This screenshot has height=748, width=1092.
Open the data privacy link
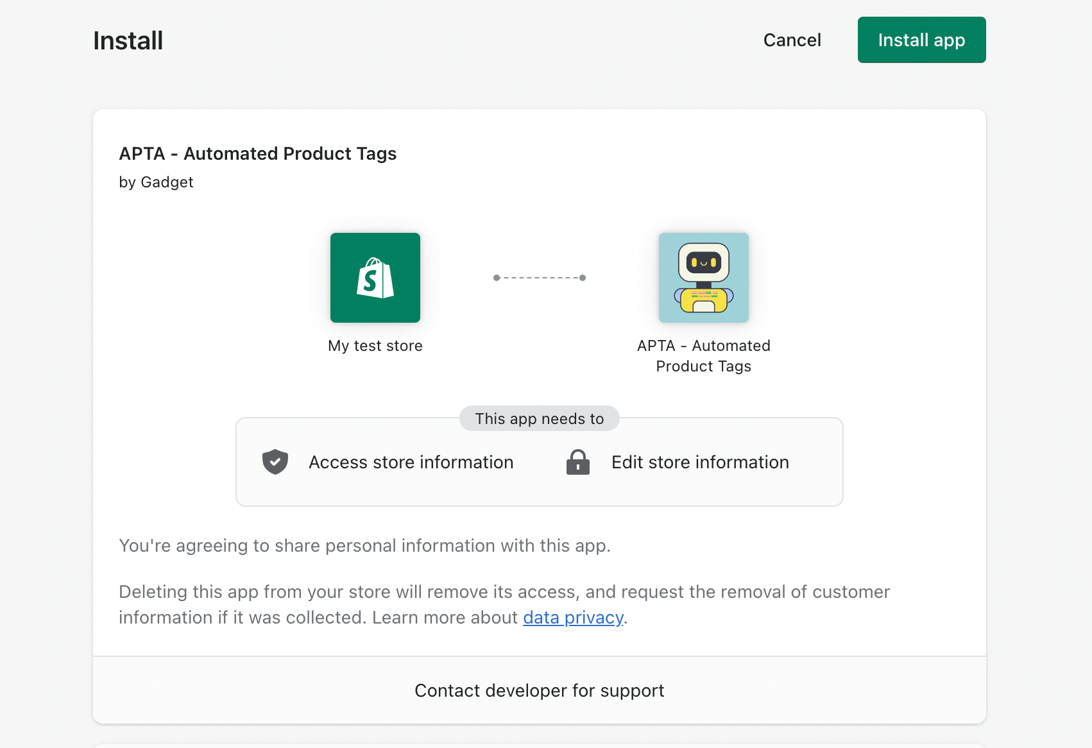(573, 617)
